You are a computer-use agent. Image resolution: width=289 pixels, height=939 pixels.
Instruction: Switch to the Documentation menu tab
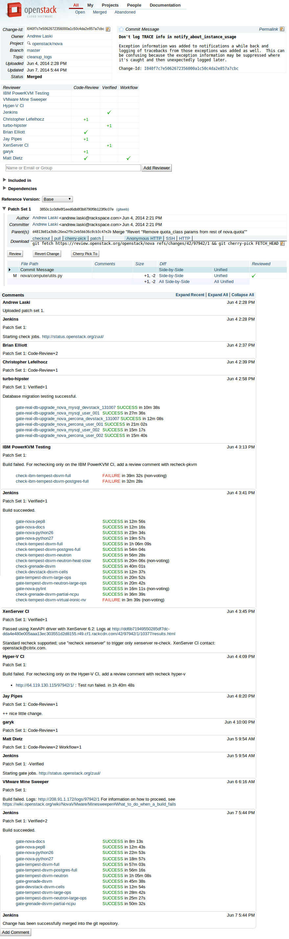(165, 5)
